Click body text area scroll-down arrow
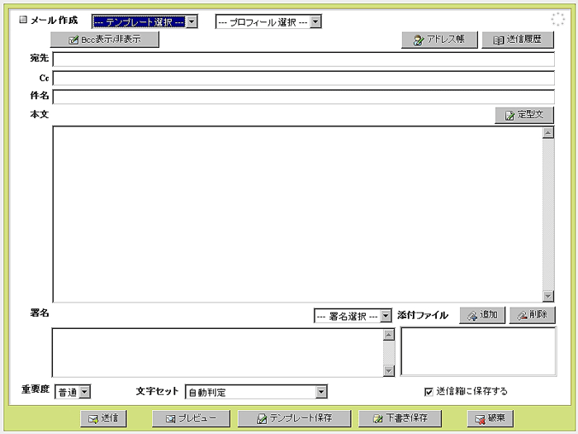This screenshot has height=434, width=578. tap(548, 296)
